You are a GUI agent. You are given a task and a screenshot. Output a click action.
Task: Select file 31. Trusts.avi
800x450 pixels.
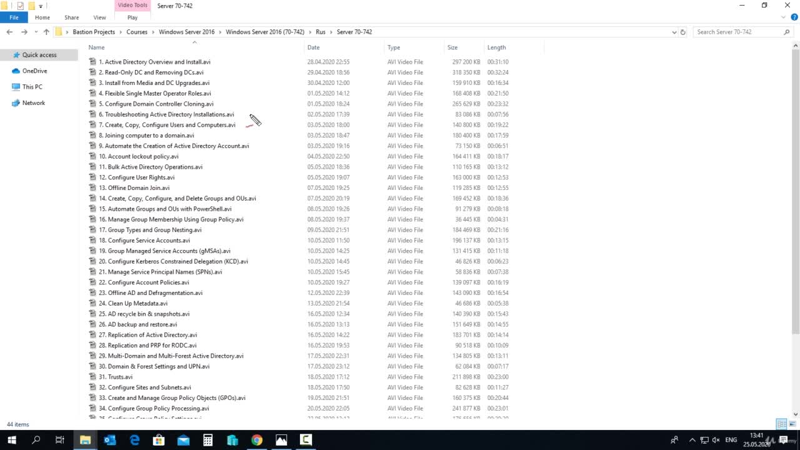(x=116, y=377)
